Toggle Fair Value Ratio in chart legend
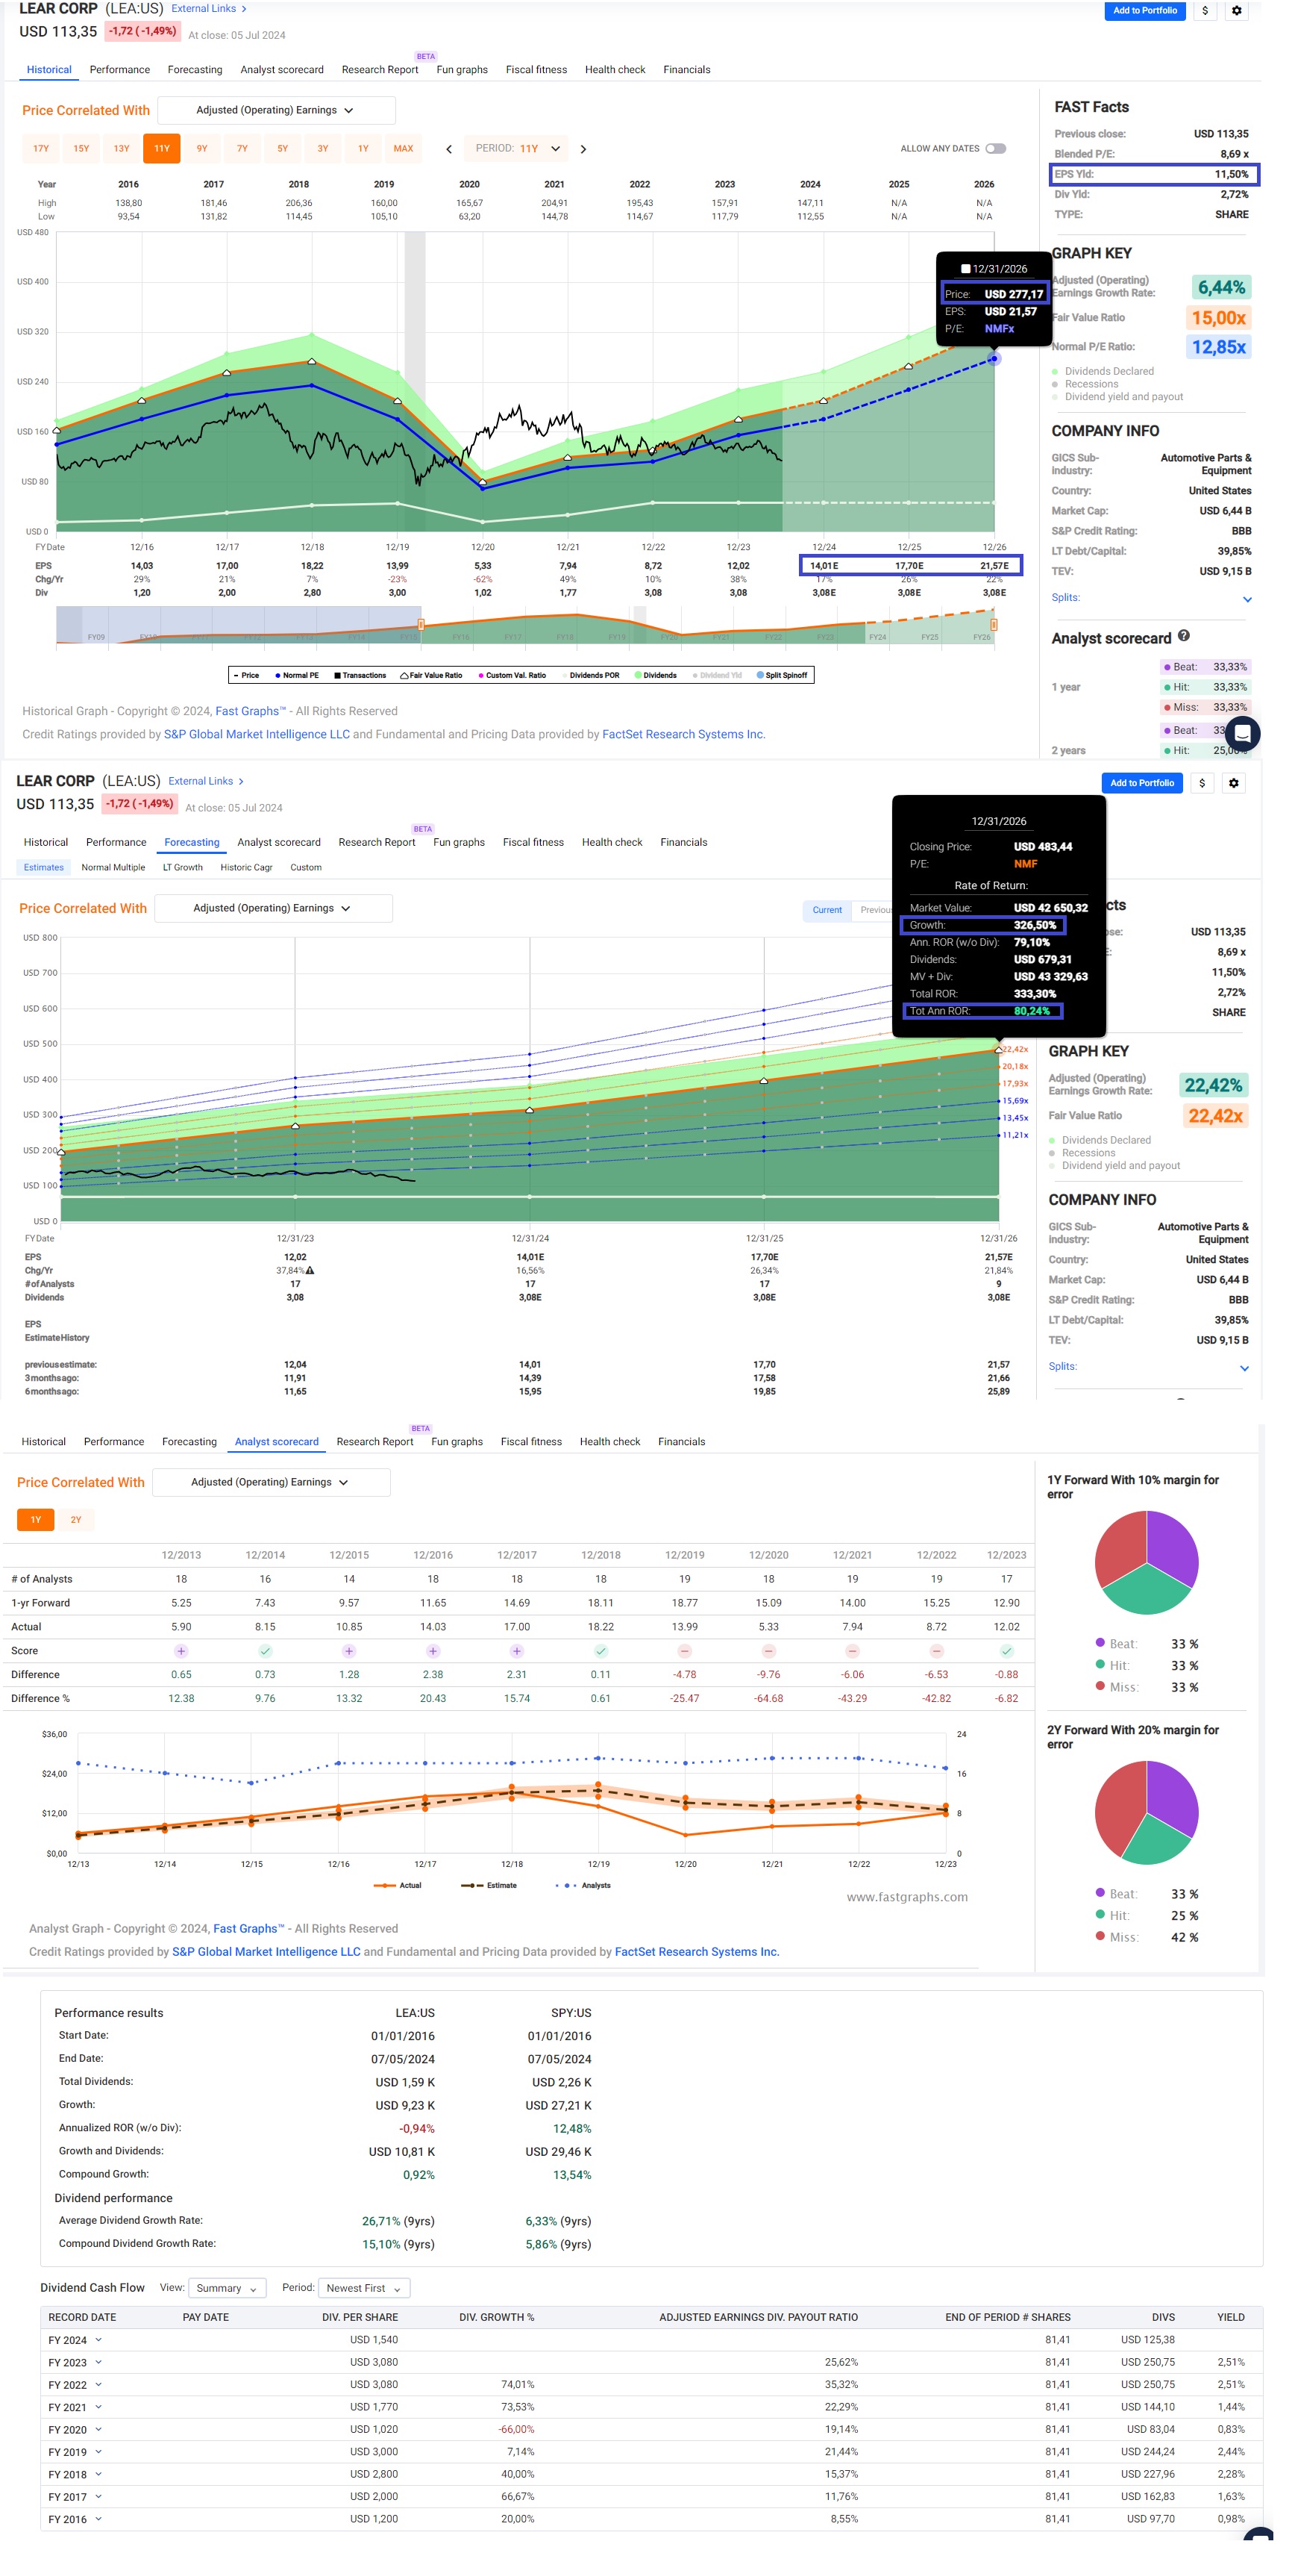 [431, 675]
